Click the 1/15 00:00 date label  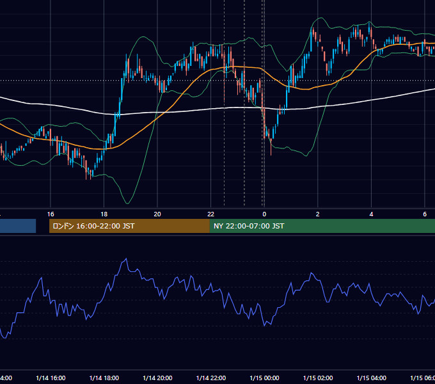coord(264,378)
